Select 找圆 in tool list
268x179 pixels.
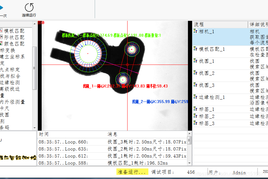[x=5, y=115]
